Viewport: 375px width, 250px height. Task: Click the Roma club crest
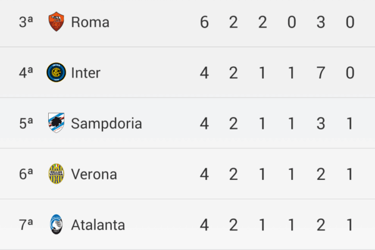tap(56, 22)
